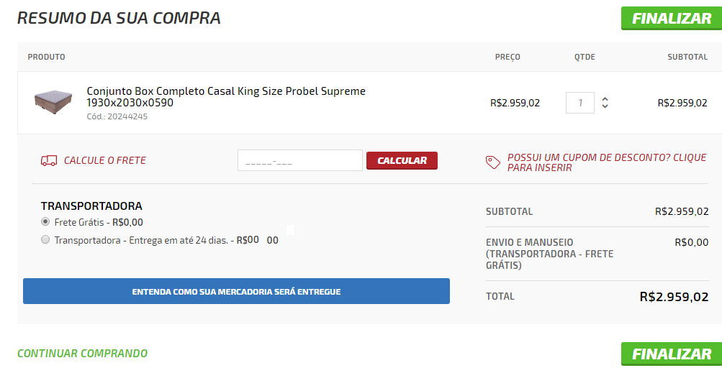Image resolution: width=722 pixels, height=368 pixels.
Task: Open 'Entenda como sua mercadoria será entregue'
Action: [x=236, y=291]
